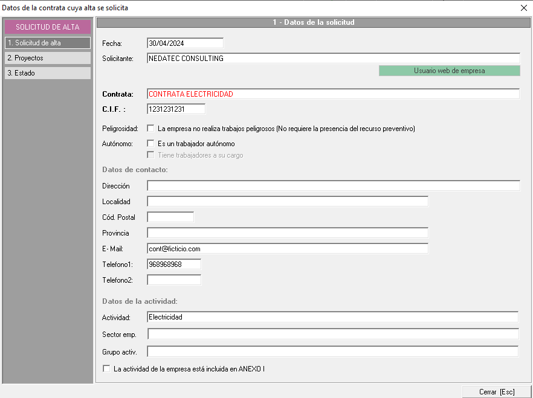This screenshot has width=533, height=398.
Task: Edit the E-Mail address field
Action: point(287,249)
